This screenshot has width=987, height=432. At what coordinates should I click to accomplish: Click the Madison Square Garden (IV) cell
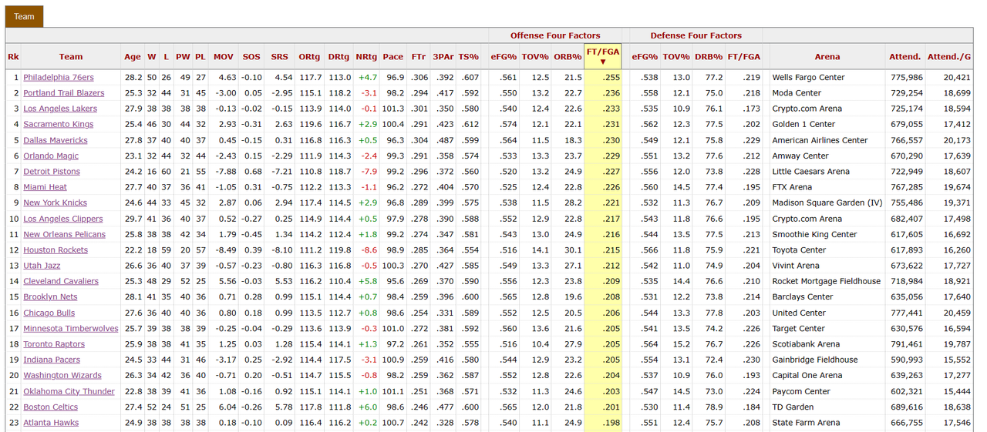coord(827,203)
